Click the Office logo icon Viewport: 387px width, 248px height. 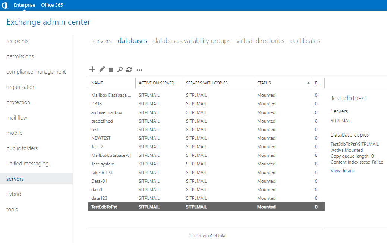pyautogui.click(x=5, y=5)
